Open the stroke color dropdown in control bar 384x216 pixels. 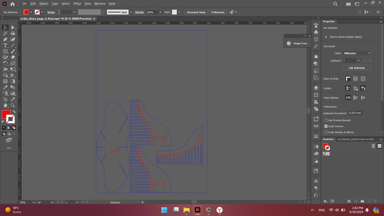pyautogui.click(x=42, y=12)
